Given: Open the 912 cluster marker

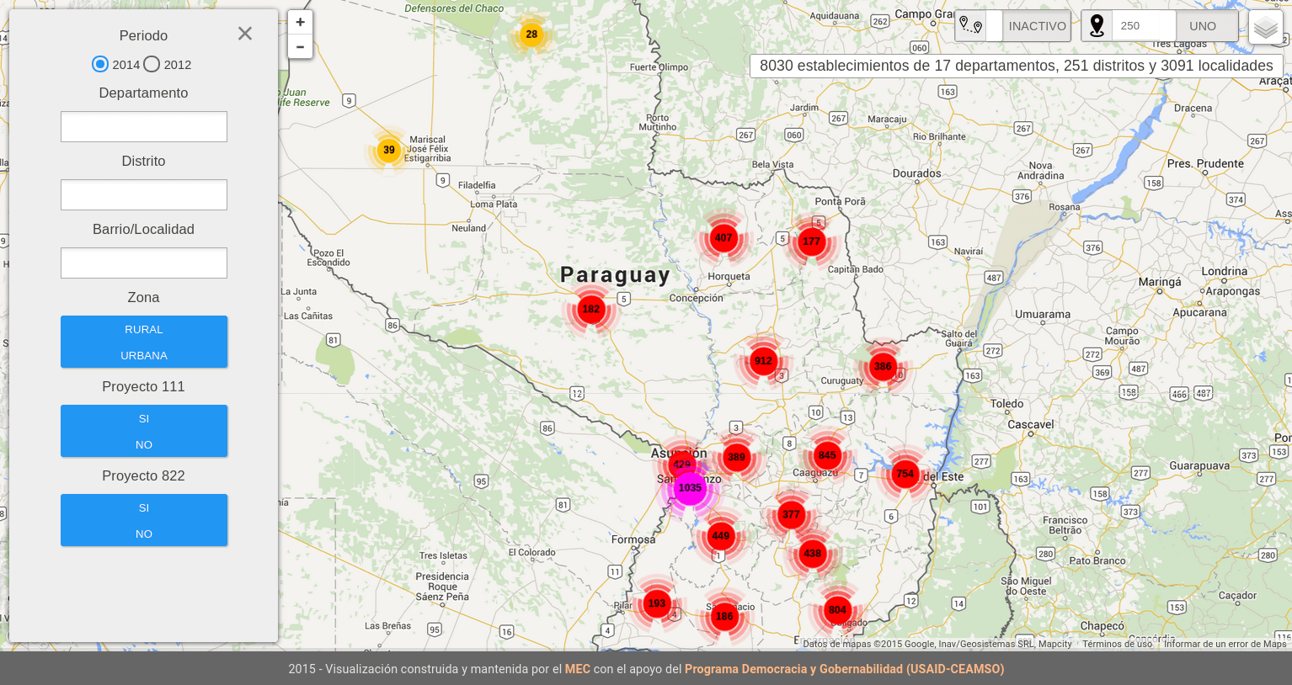Looking at the screenshot, I should 763,361.
